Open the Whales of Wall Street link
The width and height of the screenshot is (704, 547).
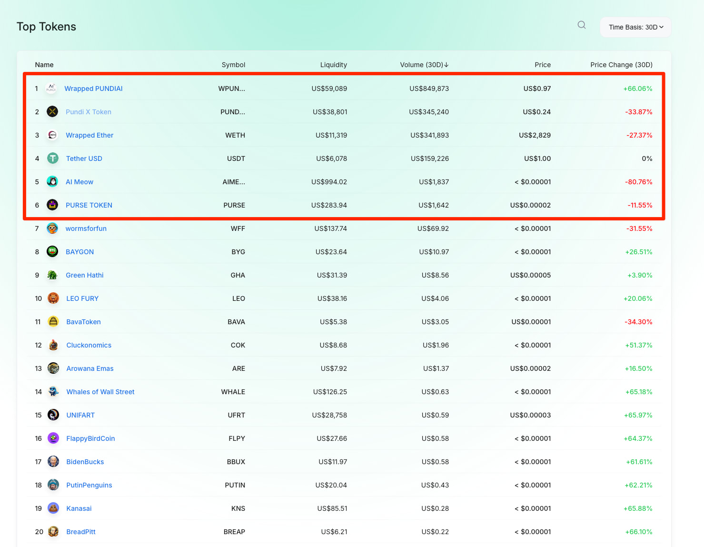(x=100, y=392)
